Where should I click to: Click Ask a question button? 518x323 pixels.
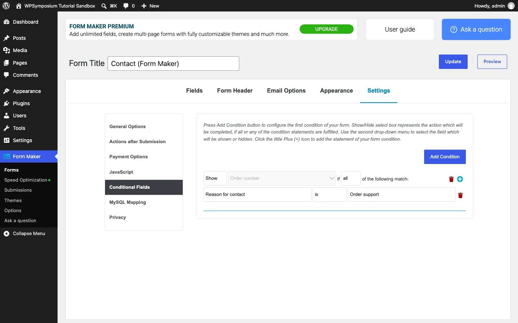click(476, 29)
